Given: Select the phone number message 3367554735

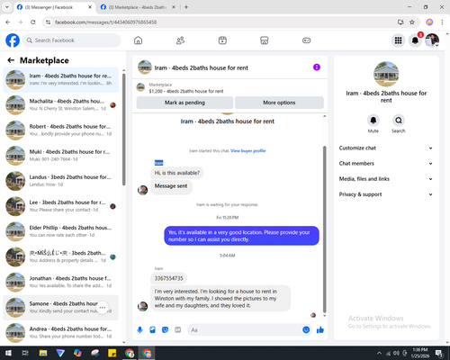Looking at the screenshot, I should pyautogui.click(x=168, y=278).
